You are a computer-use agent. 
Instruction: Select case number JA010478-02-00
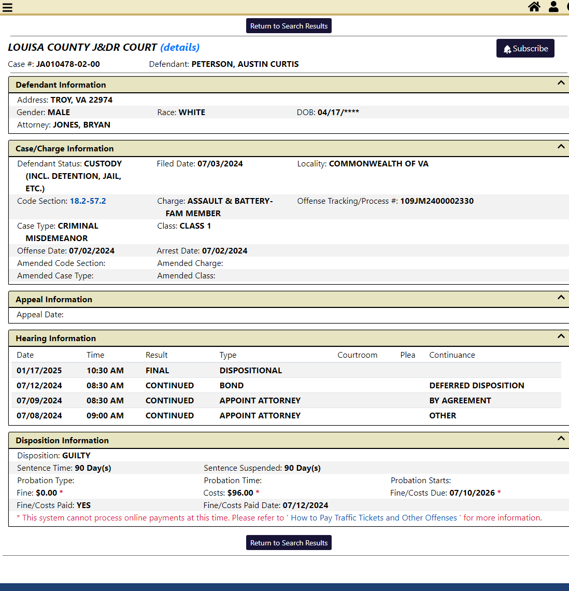point(68,64)
